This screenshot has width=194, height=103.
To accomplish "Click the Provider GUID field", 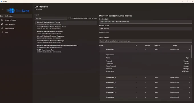I will tap(145, 22).
